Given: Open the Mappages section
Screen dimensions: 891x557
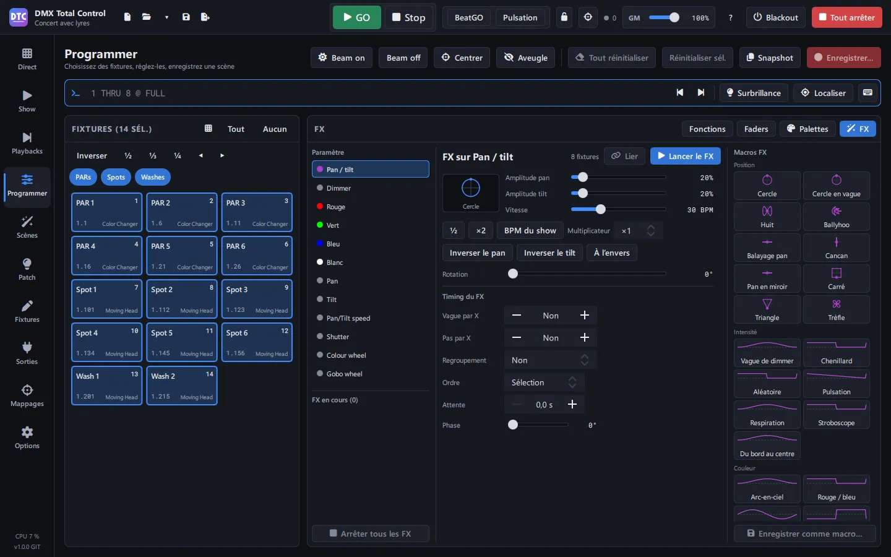Looking at the screenshot, I should pyautogui.click(x=27, y=395).
